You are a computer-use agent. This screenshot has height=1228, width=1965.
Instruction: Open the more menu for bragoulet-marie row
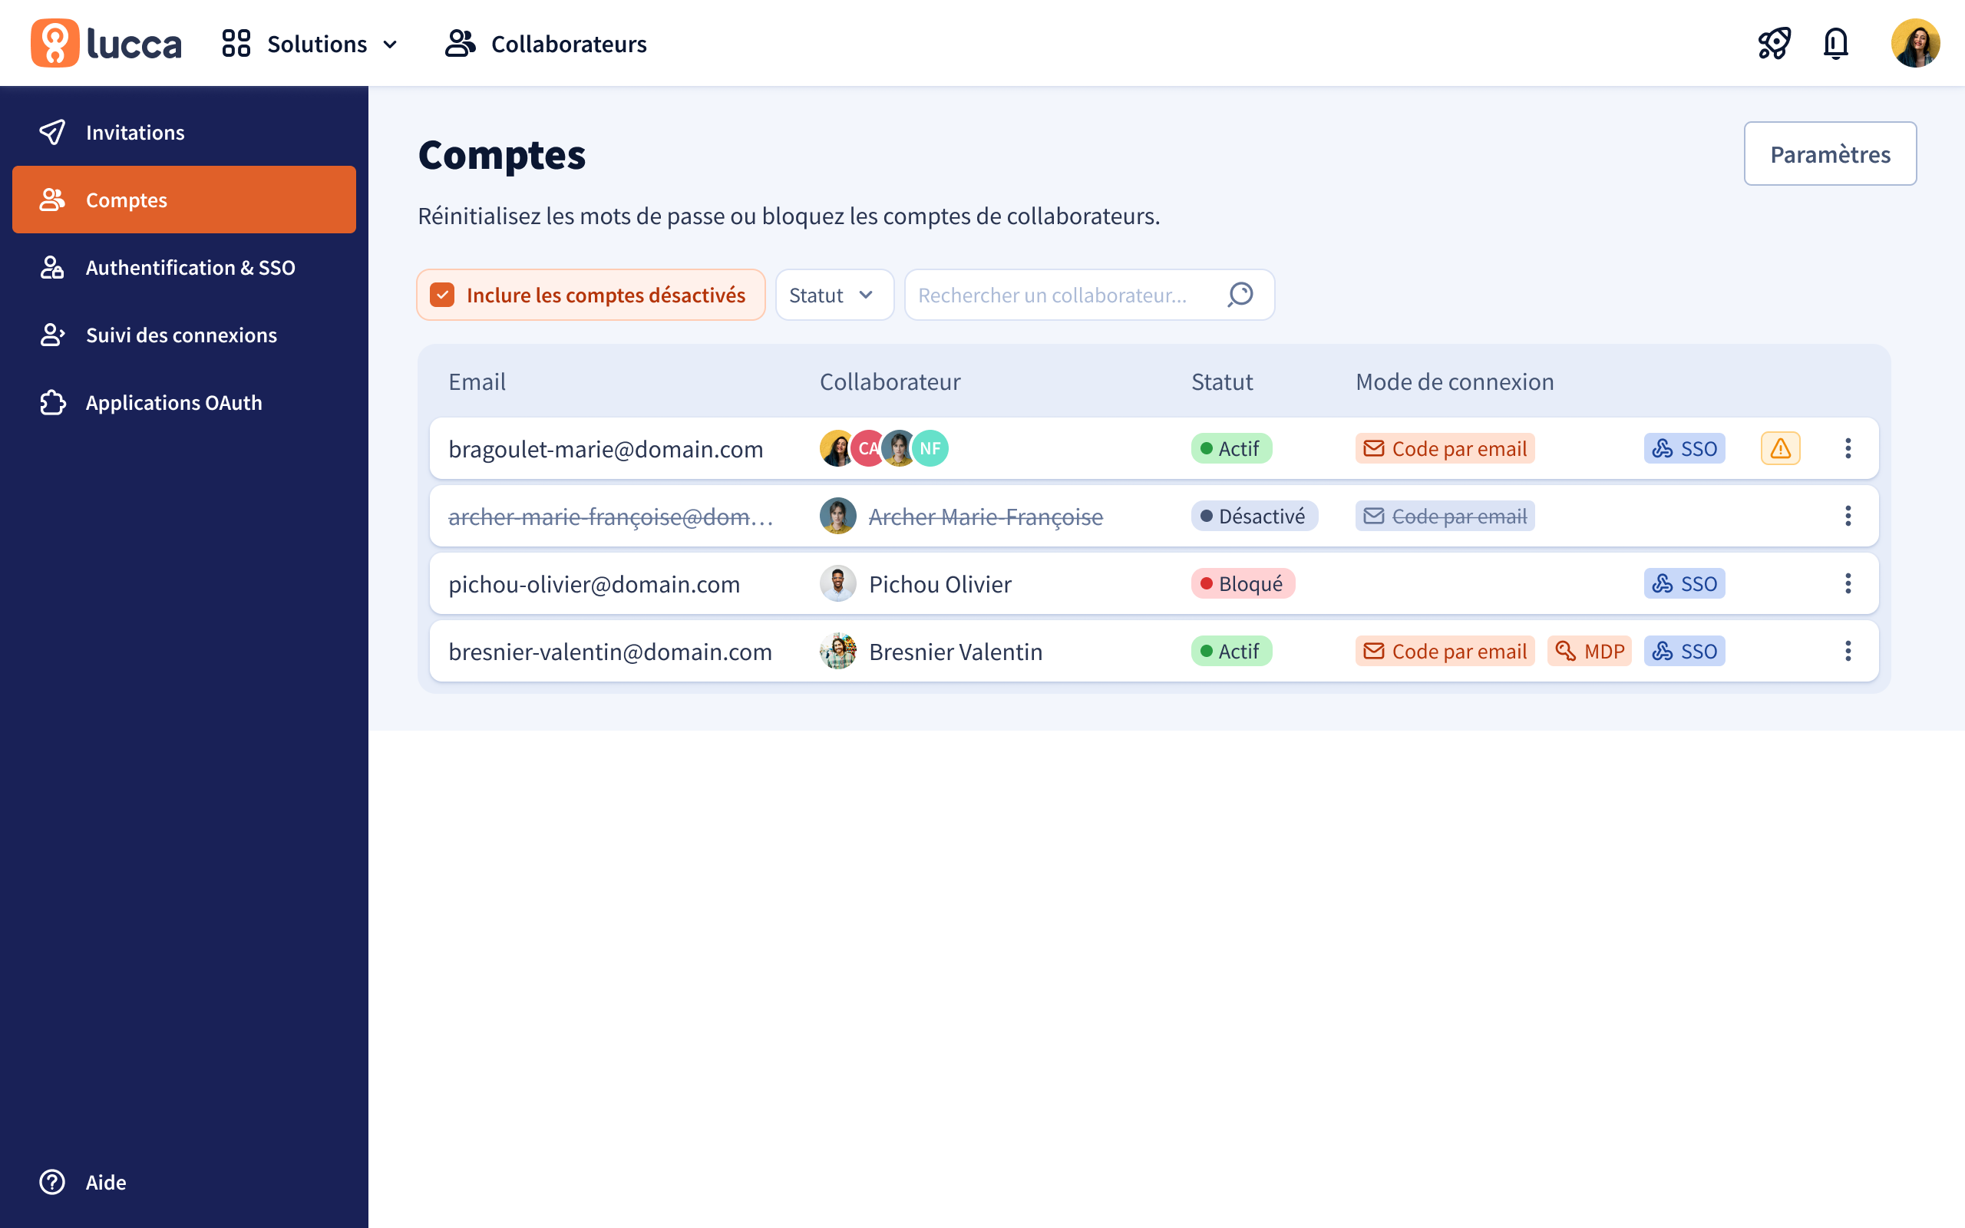point(1848,448)
